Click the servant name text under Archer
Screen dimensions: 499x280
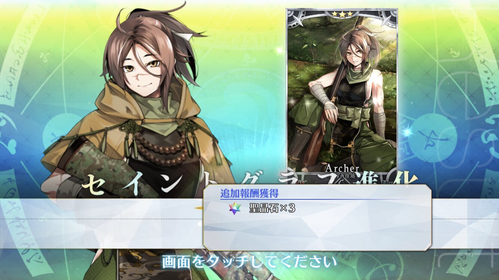point(342,175)
